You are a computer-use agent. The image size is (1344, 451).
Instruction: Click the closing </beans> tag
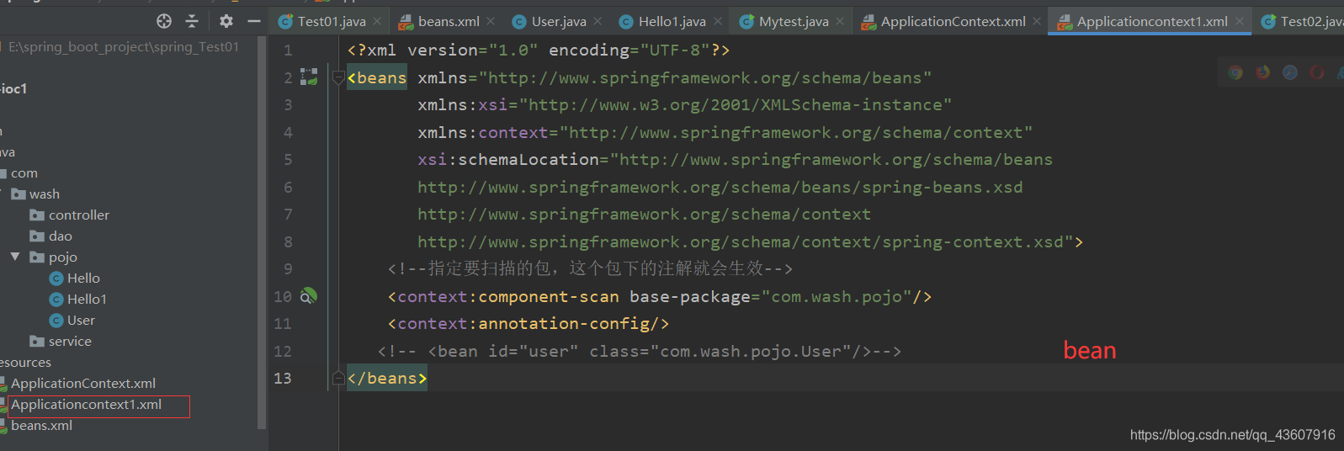387,379
